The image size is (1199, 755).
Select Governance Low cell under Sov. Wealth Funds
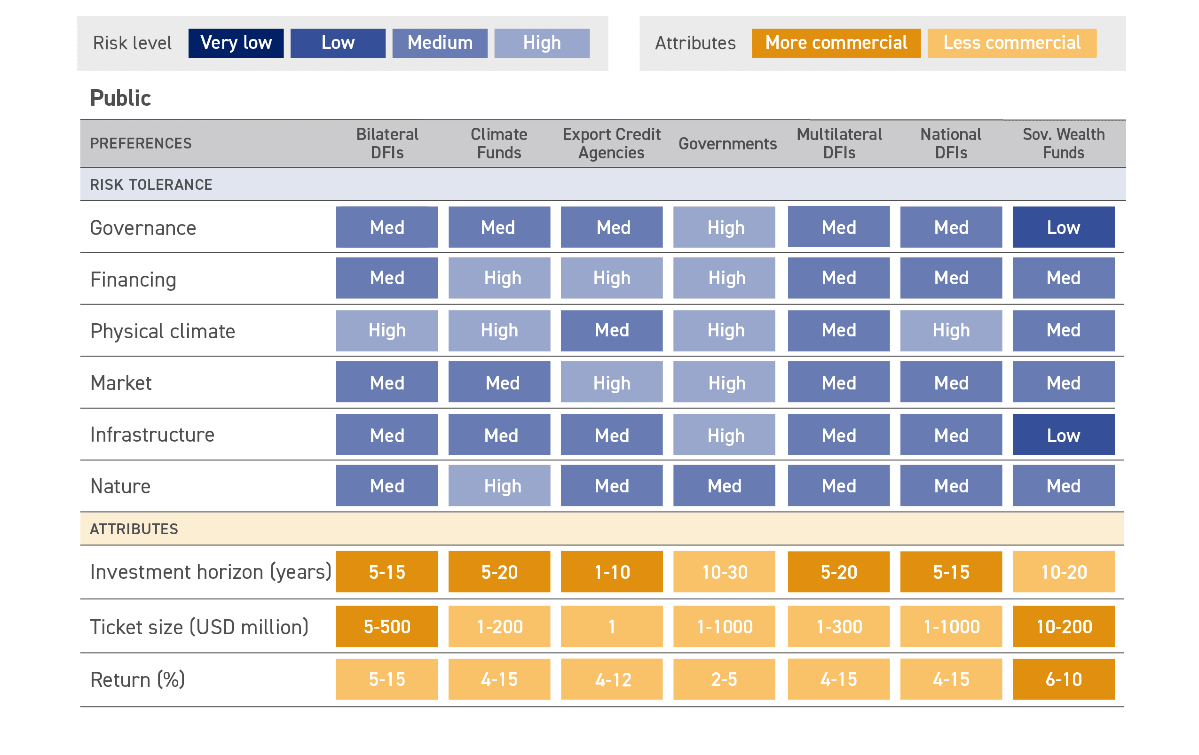pyautogui.click(x=1063, y=227)
